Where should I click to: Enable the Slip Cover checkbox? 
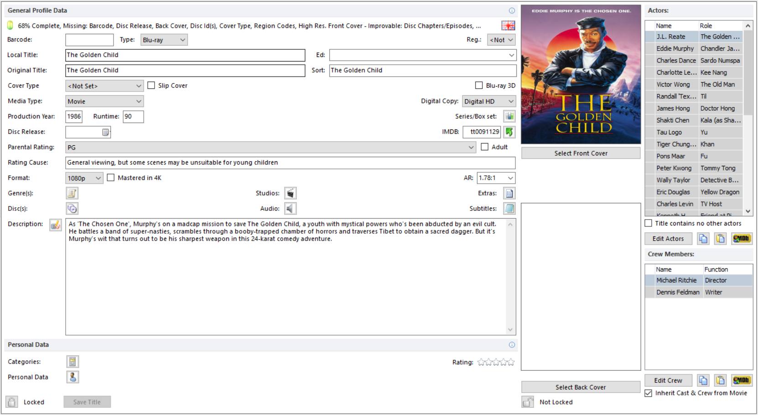click(151, 85)
